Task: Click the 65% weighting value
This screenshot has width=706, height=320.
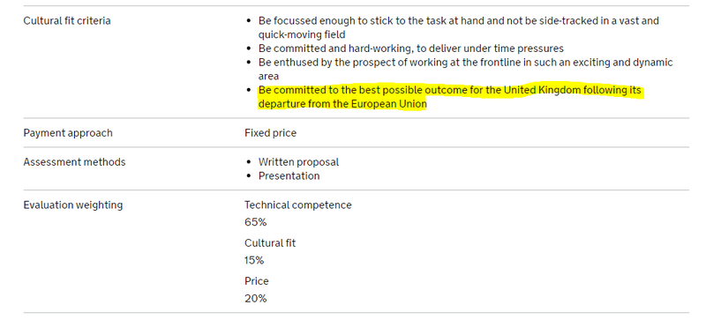Action: click(x=256, y=222)
